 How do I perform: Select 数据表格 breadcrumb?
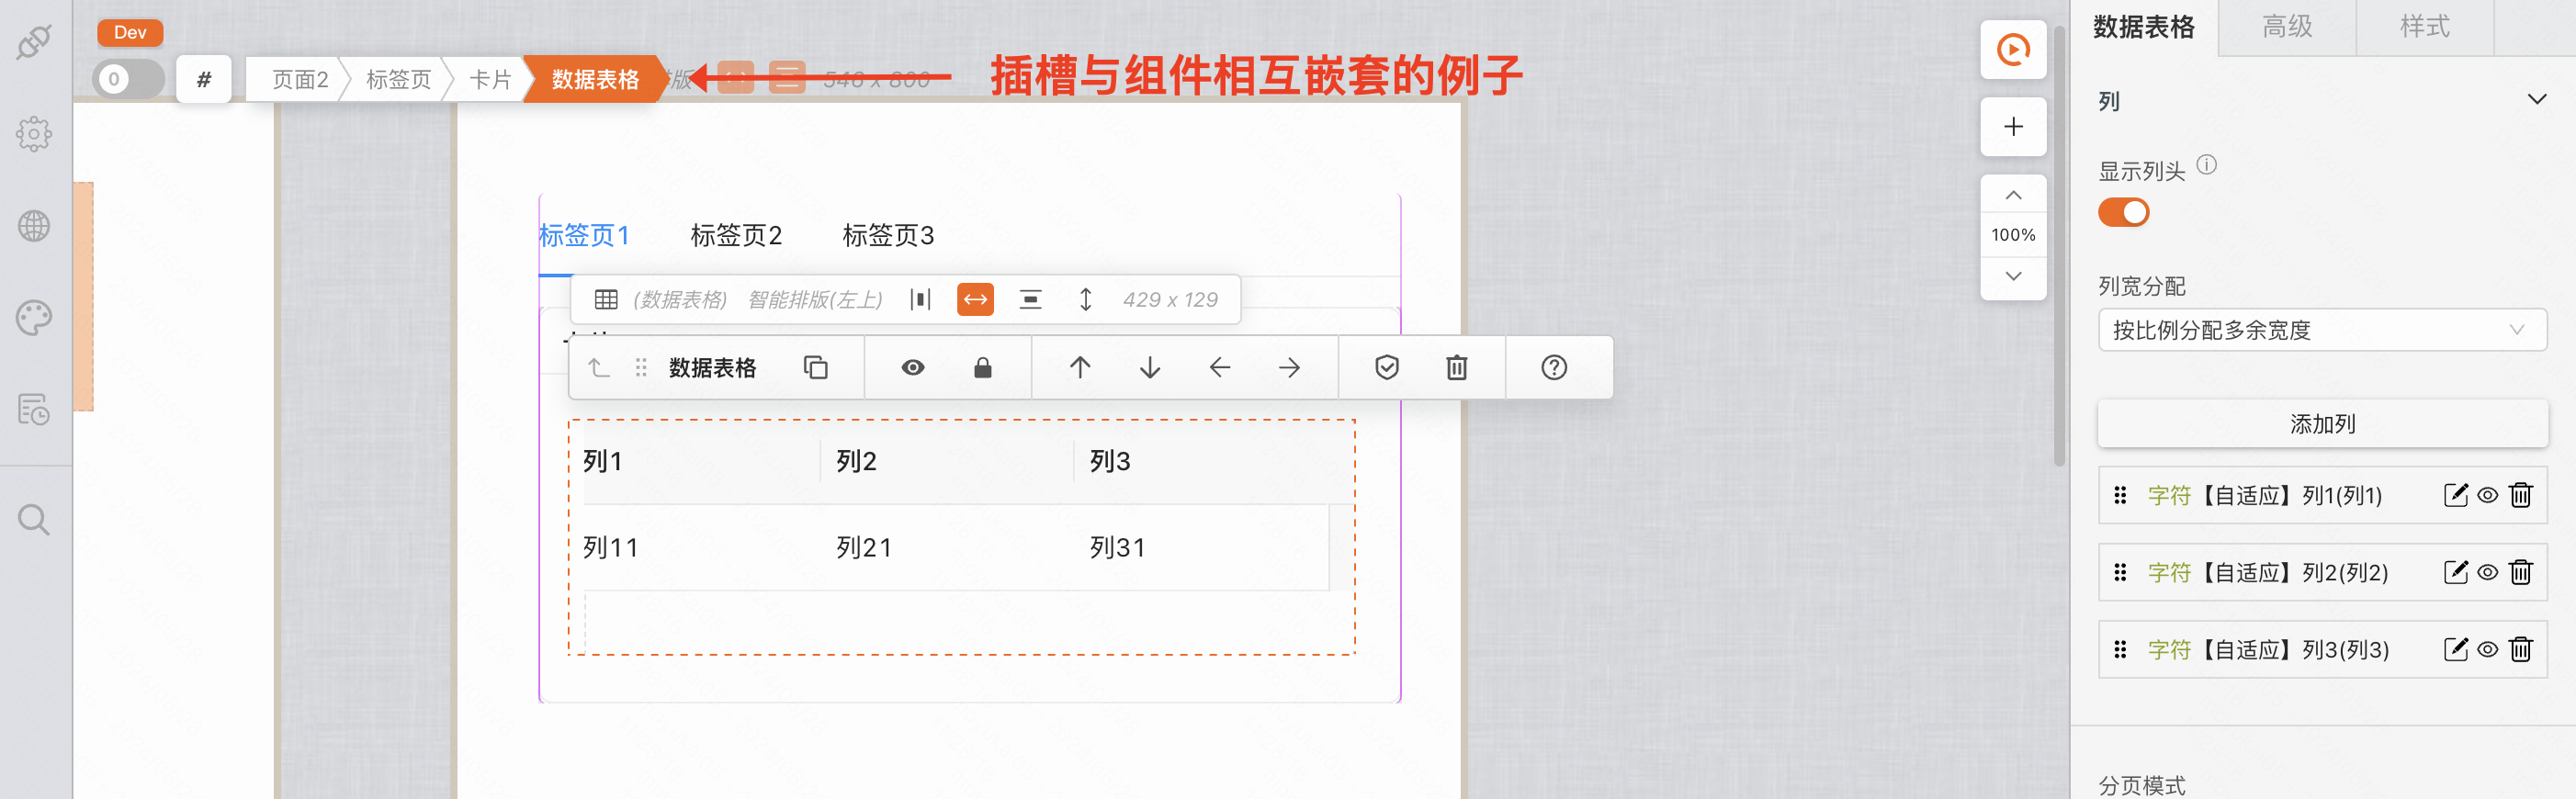tap(595, 79)
